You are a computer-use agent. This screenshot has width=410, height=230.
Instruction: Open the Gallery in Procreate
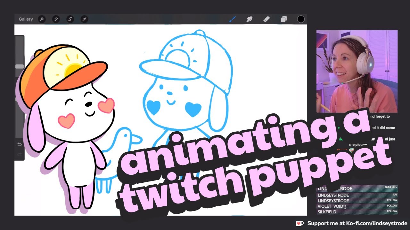click(26, 19)
